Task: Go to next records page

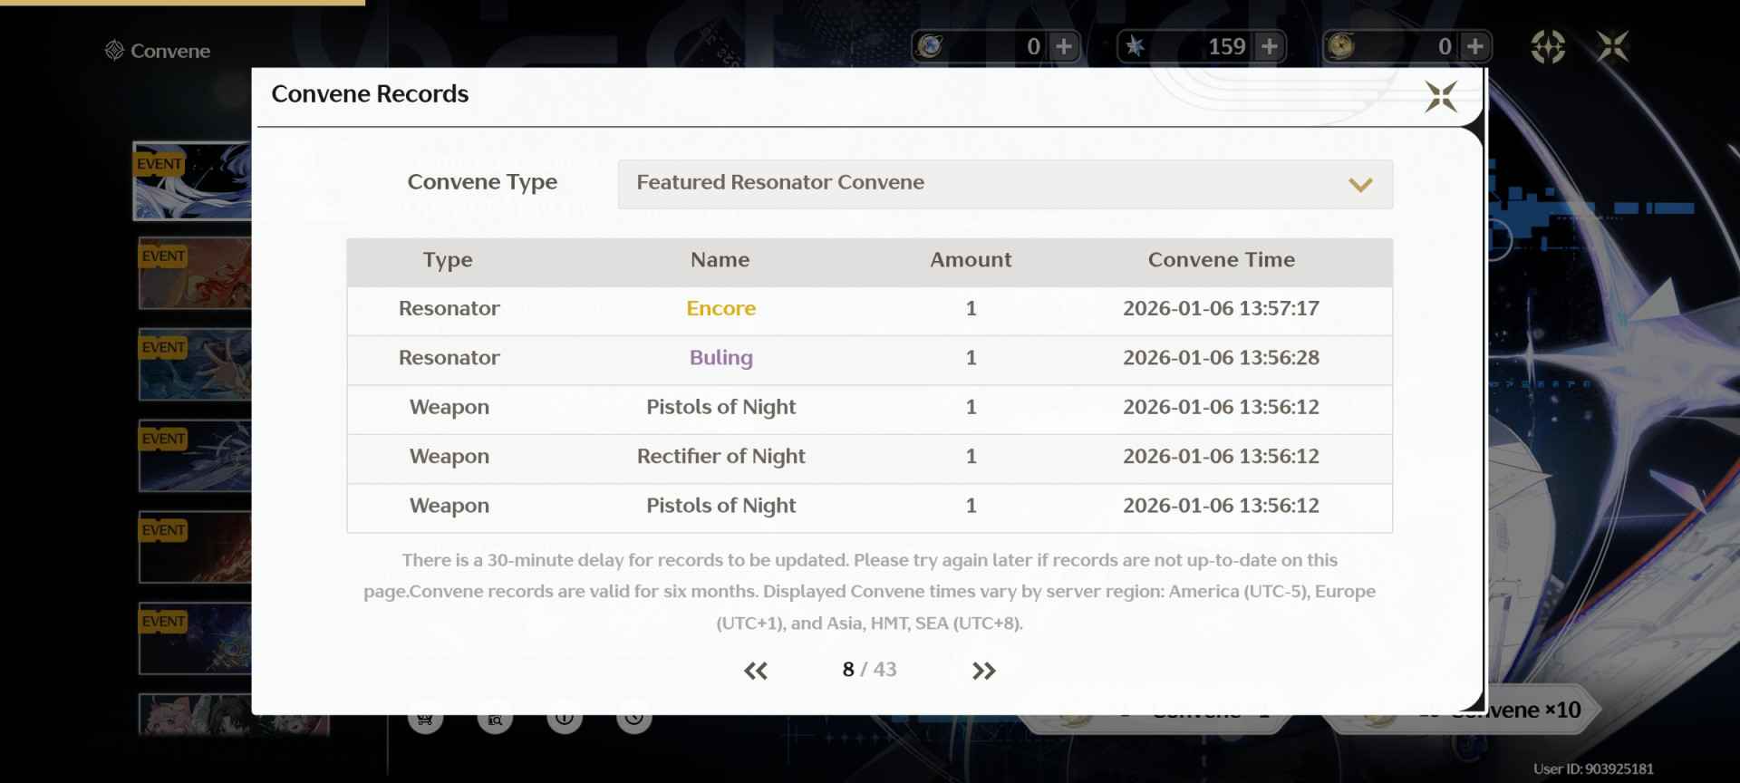Action: 983,671
